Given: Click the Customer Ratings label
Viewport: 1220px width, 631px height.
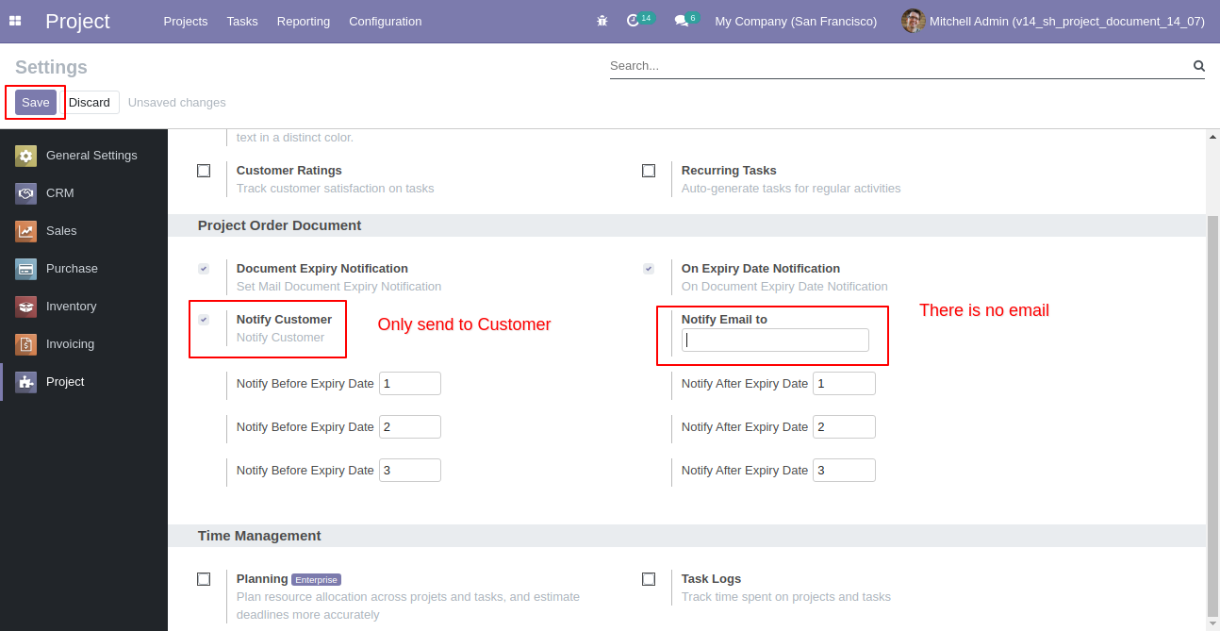Looking at the screenshot, I should coord(289,171).
